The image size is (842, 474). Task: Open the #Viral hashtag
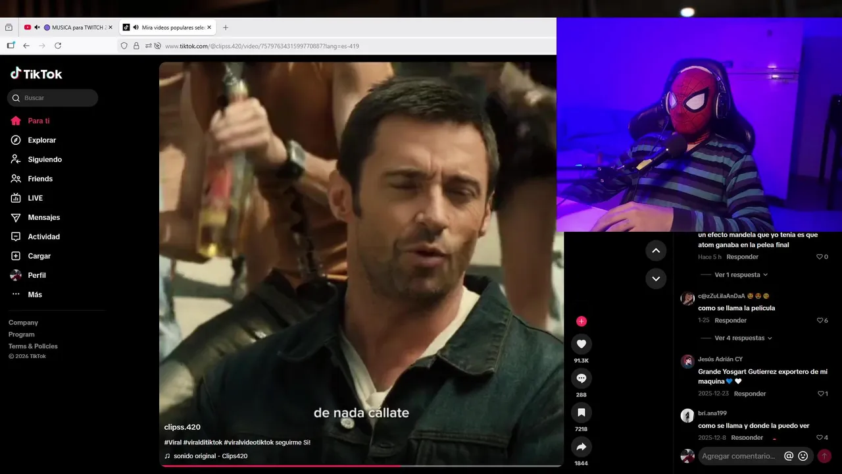pyautogui.click(x=173, y=442)
